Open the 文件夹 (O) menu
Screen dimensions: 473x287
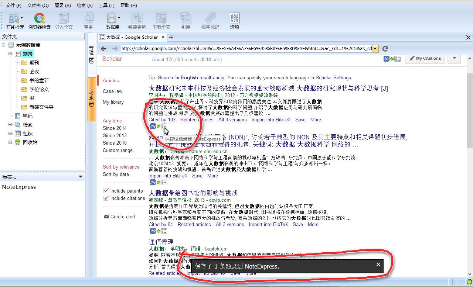click(x=38, y=6)
